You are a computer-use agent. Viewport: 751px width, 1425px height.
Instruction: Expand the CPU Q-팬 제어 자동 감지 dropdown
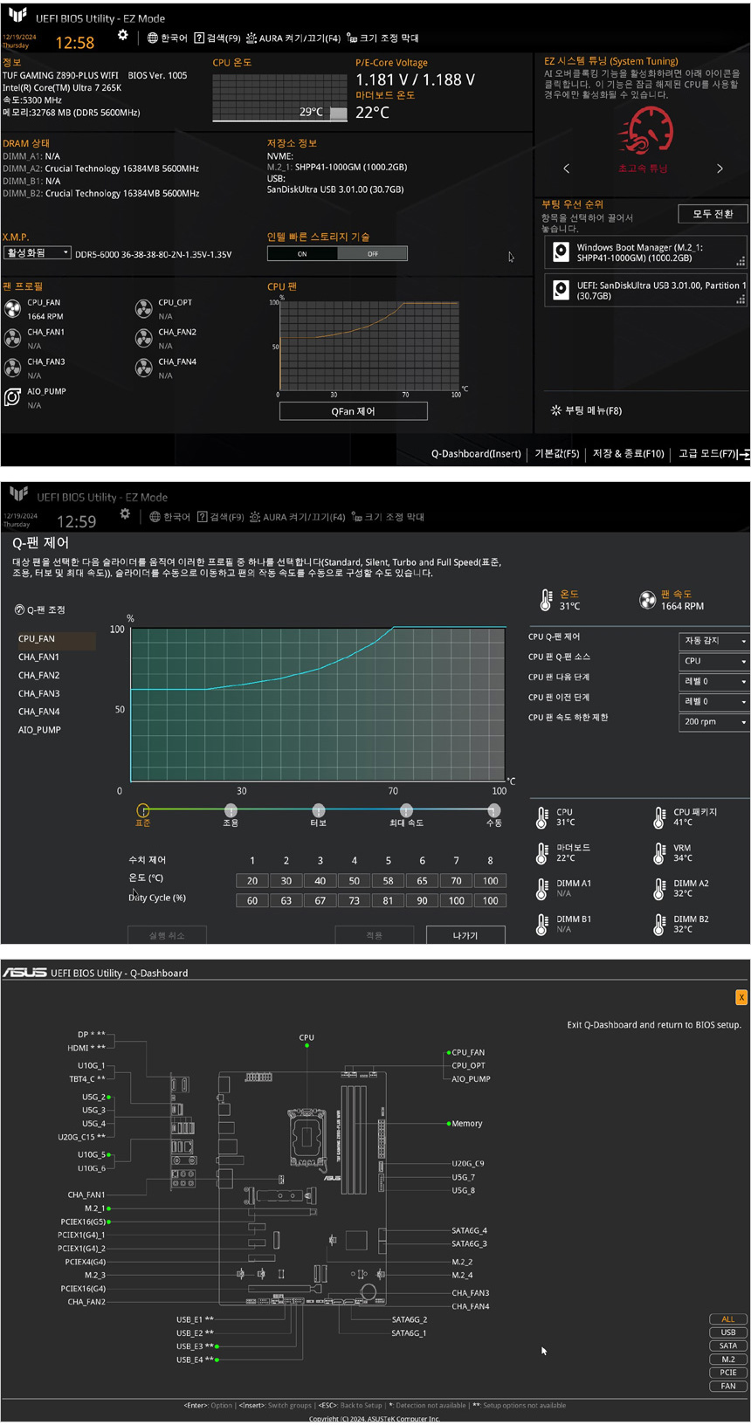coord(713,641)
